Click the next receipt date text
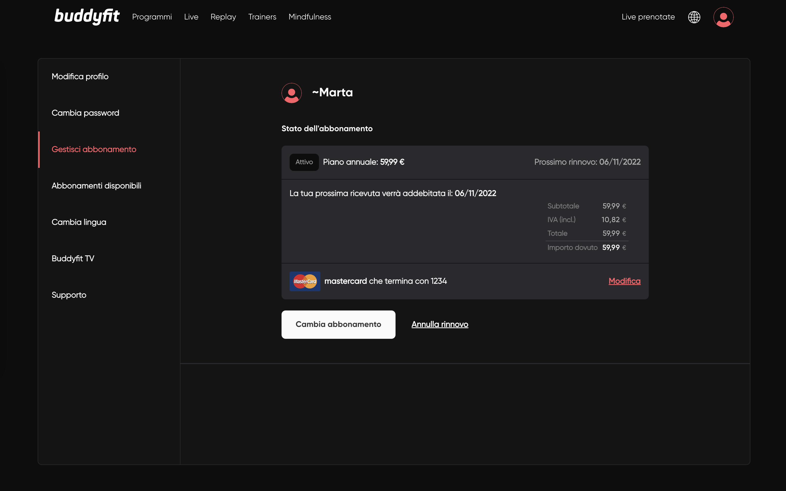Screen dimensions: 786x491 pyautogui.click(x=393, y=193)
